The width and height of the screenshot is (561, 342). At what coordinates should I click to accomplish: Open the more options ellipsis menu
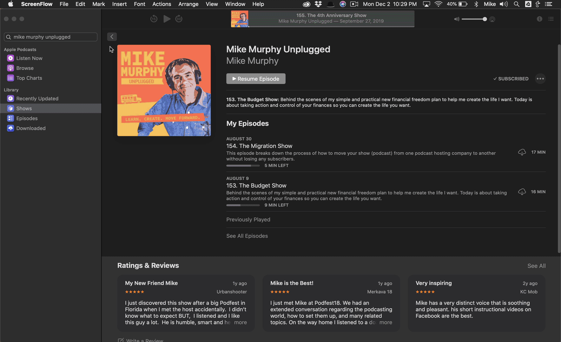coord(540,79)
